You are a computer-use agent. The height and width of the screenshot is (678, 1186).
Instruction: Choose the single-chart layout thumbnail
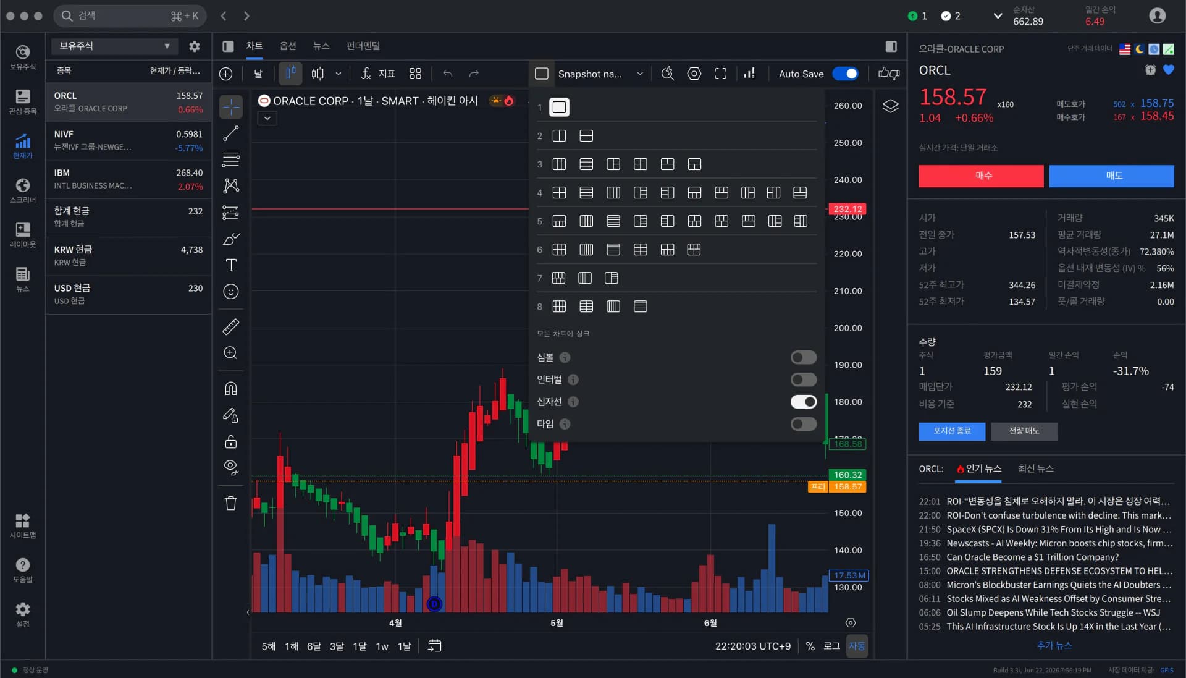pos(559,107)
